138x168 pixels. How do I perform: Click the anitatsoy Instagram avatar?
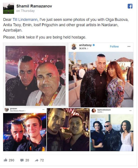point(74,46)
